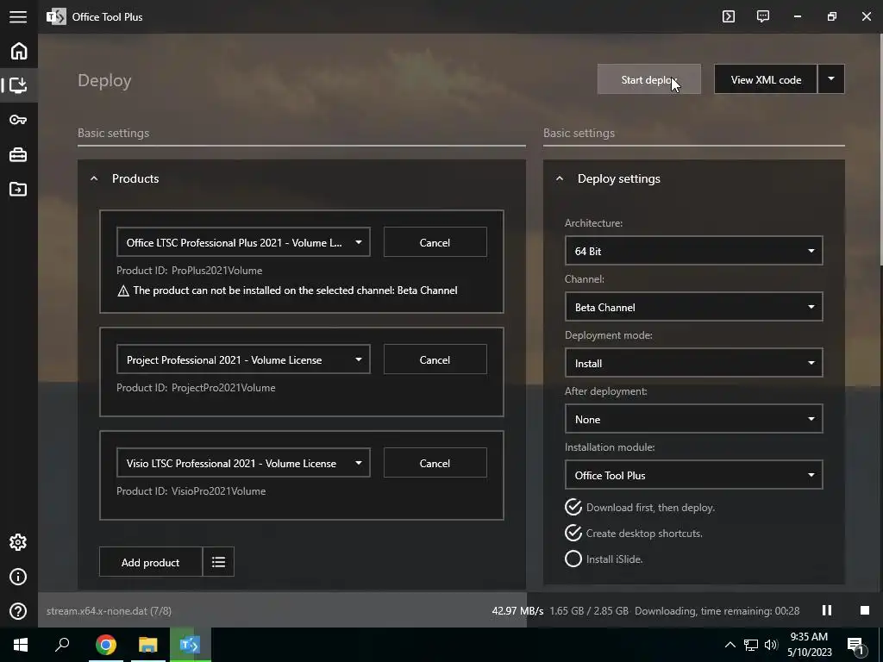883x662 pixels.
Task: Open taskbar clock 9:35 AM
Action: [809, 645]
